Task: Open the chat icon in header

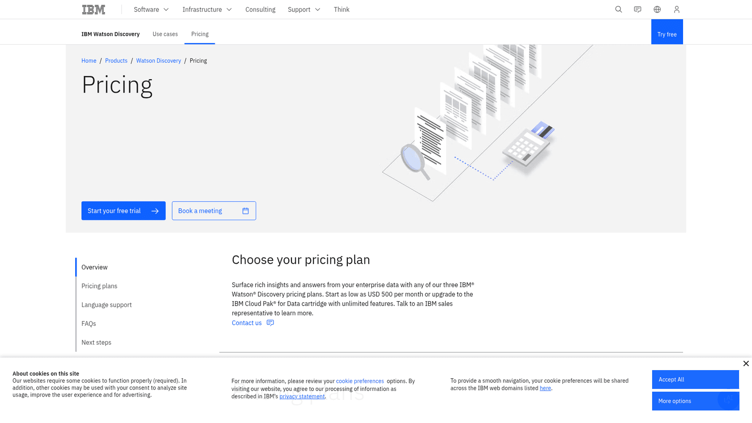Action: tap(638, 9)
